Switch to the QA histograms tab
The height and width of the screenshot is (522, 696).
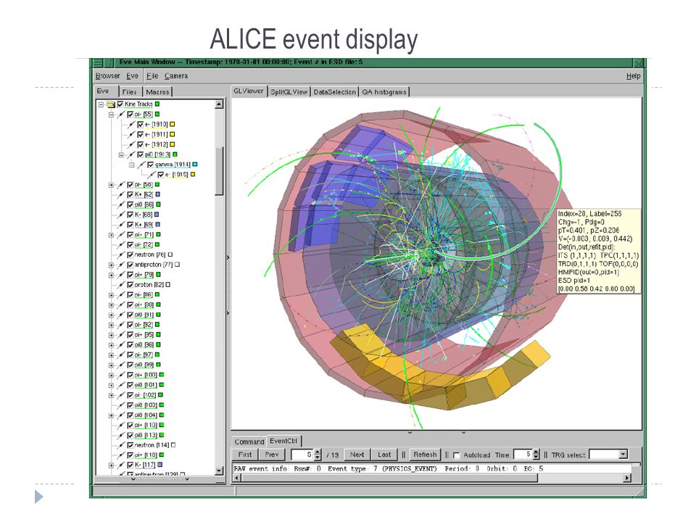[384, 92]
